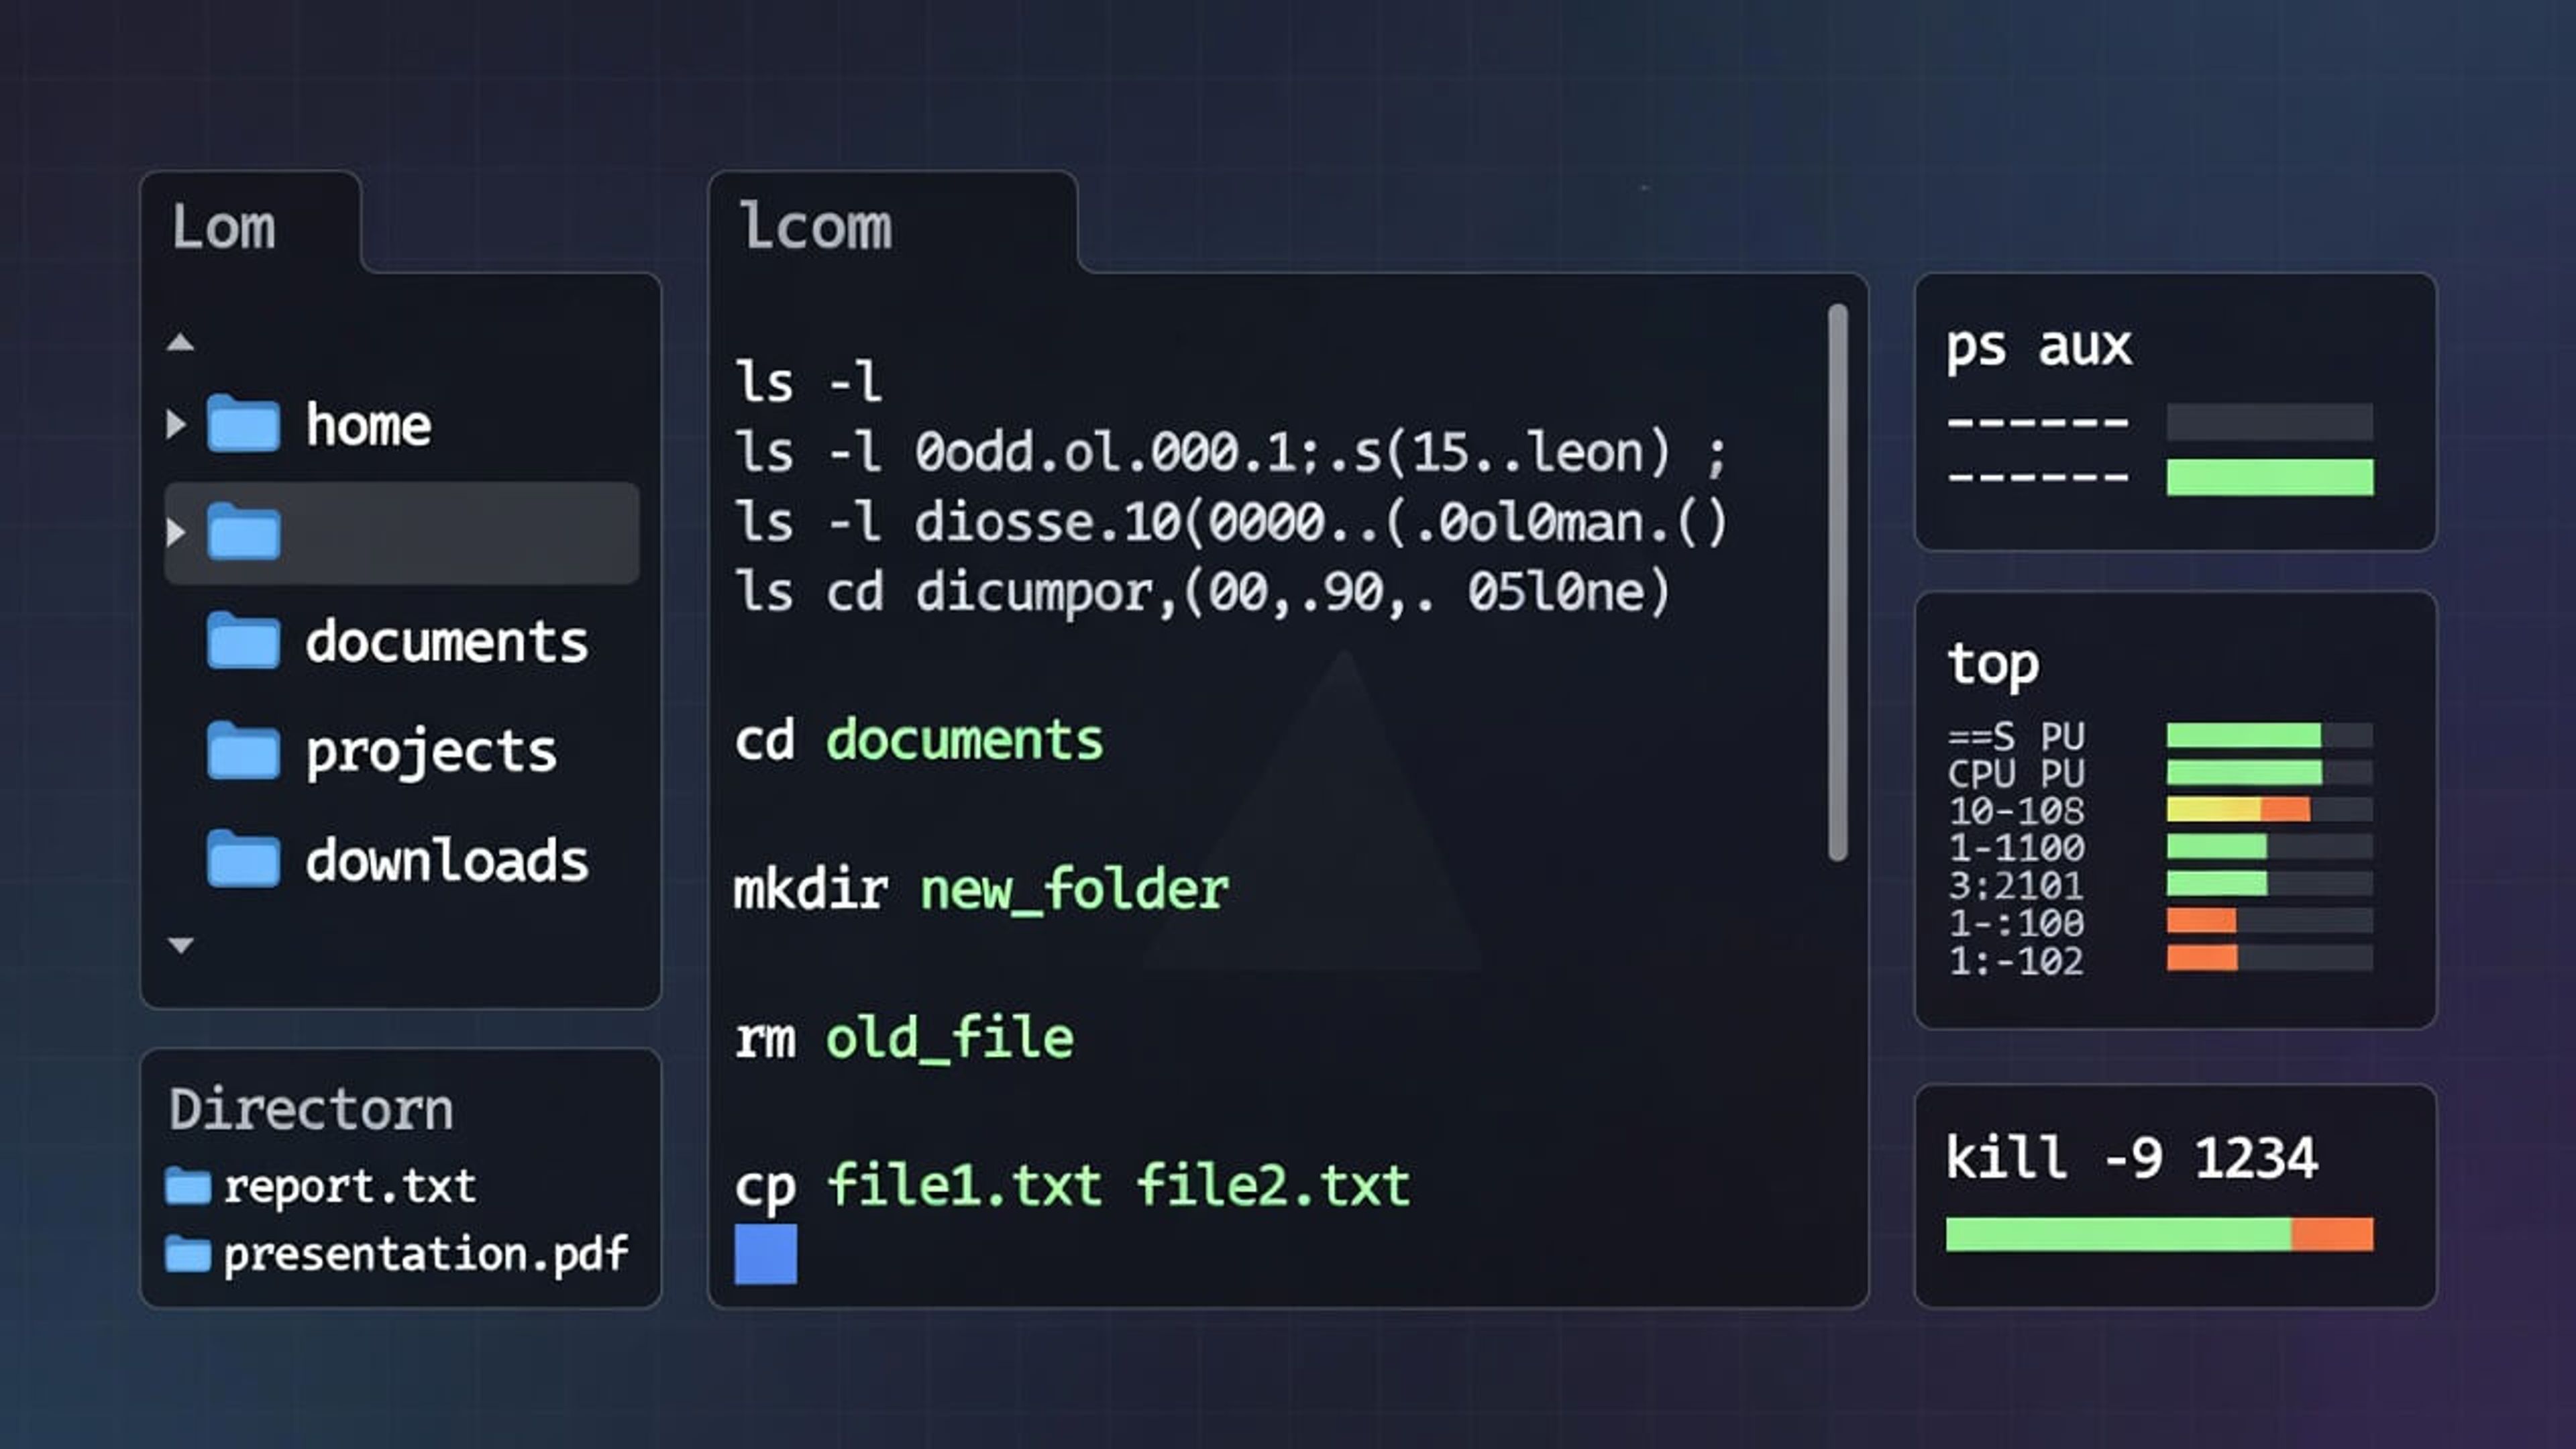2576x1449 pixels.
Task: Click the gray bar in ps aux panel
Action: (x=2270, y=422)
